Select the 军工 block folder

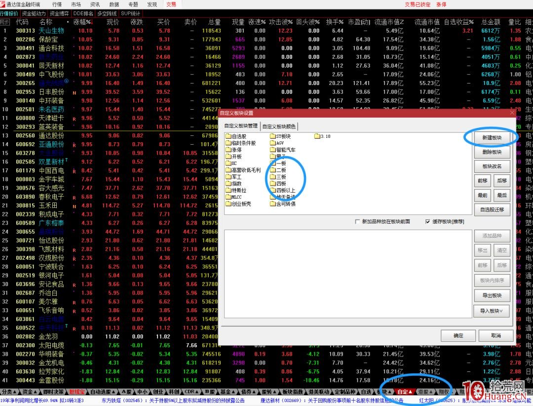click(236, 177)
